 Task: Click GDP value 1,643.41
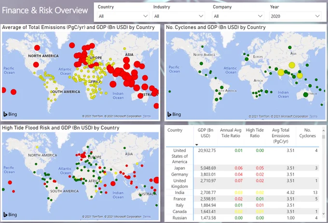coord(208,211)
